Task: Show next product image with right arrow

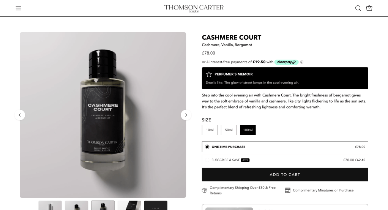Action: point(186,115)
